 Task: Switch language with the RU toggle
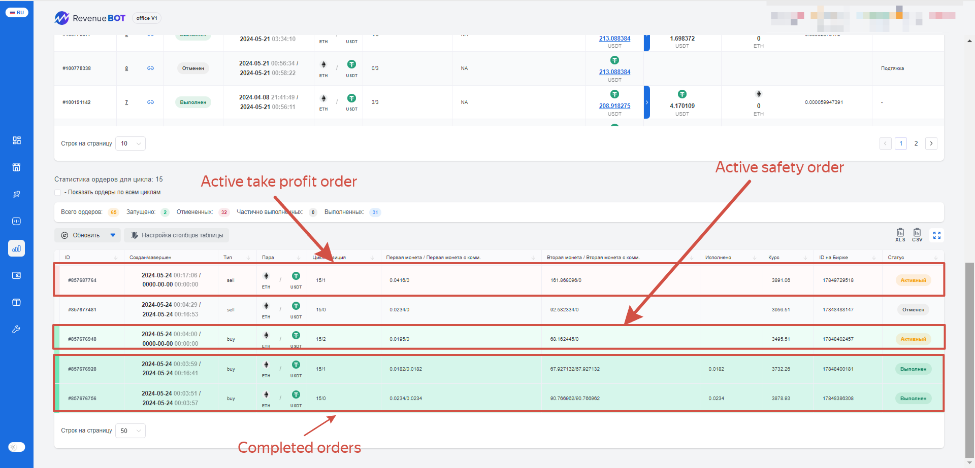(x=17, y=12)
